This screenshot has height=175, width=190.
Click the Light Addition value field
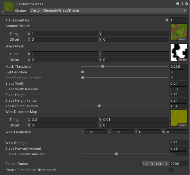pos(178,72)
